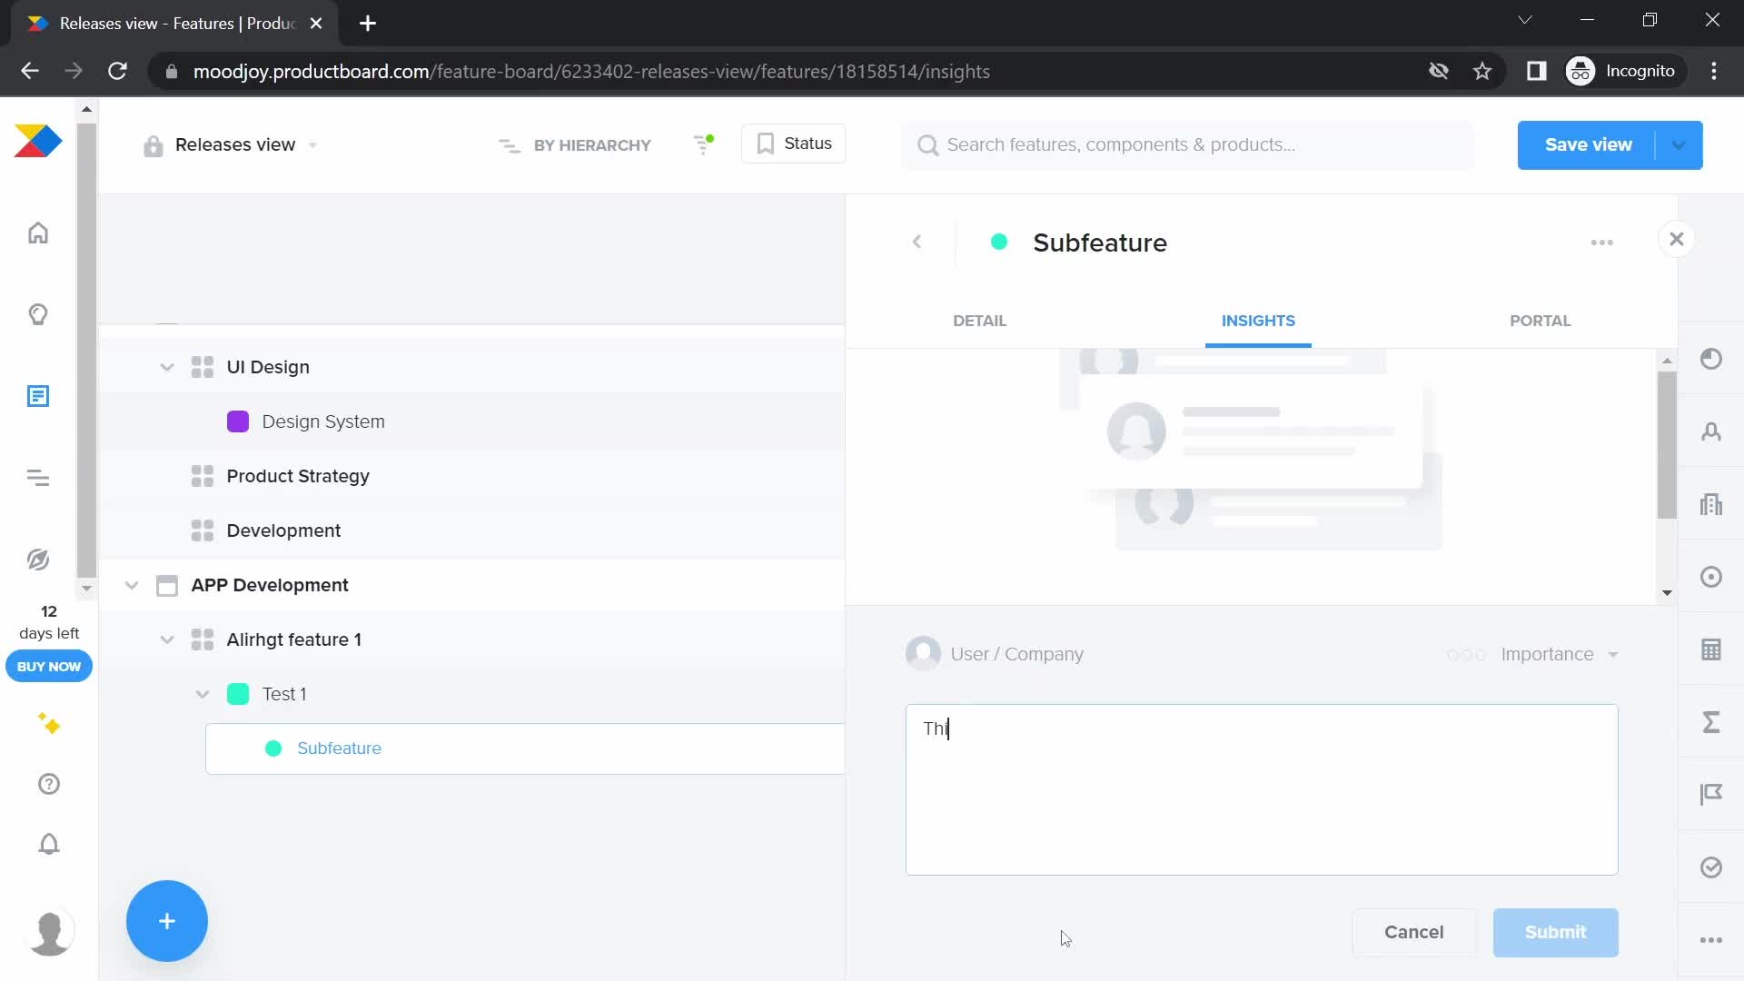Open the pie chart column icon in right rail
Screen dimensions: 1744x981
[x=1711, y=359]
